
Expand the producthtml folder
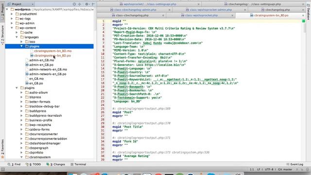(12, 14)
